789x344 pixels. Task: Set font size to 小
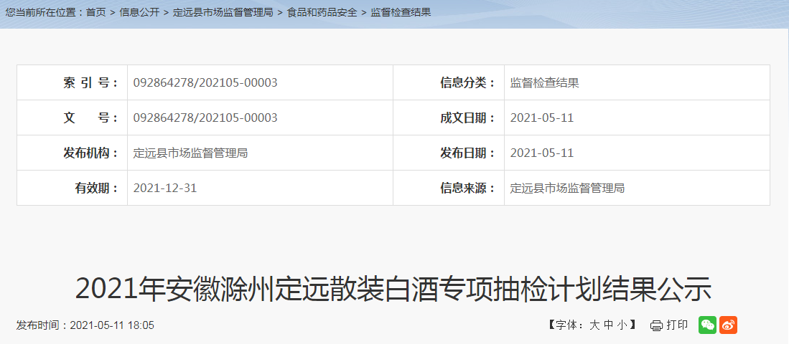pos(622,325)
